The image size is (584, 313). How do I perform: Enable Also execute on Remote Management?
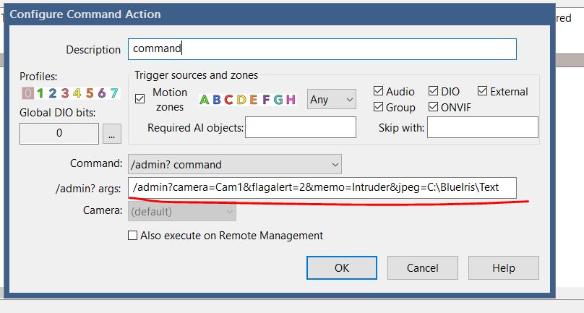click(x=132, y=236)
